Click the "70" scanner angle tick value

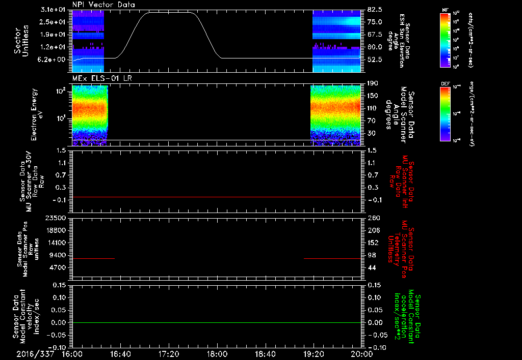[371, 121]
